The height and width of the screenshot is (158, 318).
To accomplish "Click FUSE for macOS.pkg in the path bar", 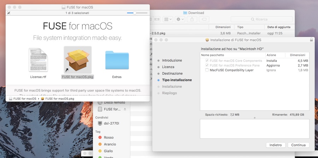I will coord(60,99).
